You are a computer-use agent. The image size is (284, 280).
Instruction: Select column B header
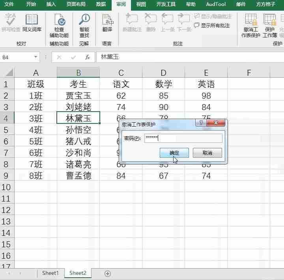[x=78, y=73]
